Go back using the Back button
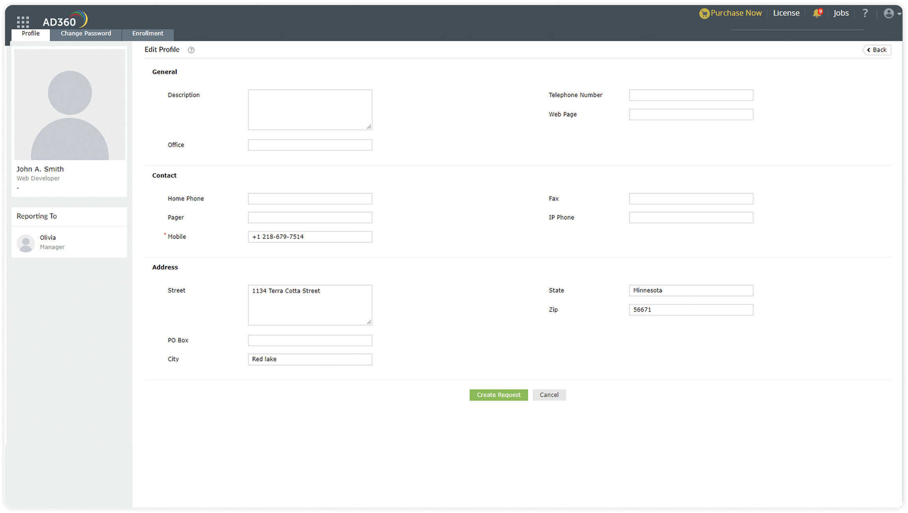The width and height of the screenshot is (908, 513). click(x=877, y=50)
